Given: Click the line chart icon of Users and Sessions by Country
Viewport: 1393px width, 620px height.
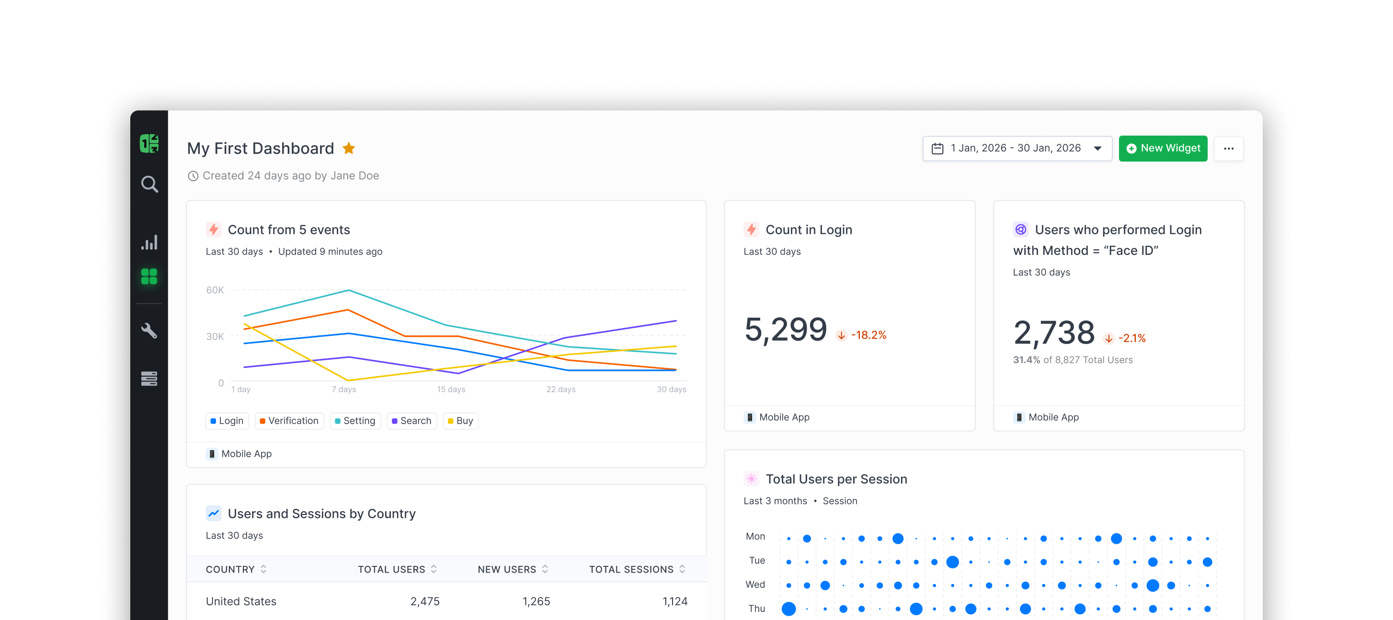Looking at the screenshot, I should (x=214, y=514).
